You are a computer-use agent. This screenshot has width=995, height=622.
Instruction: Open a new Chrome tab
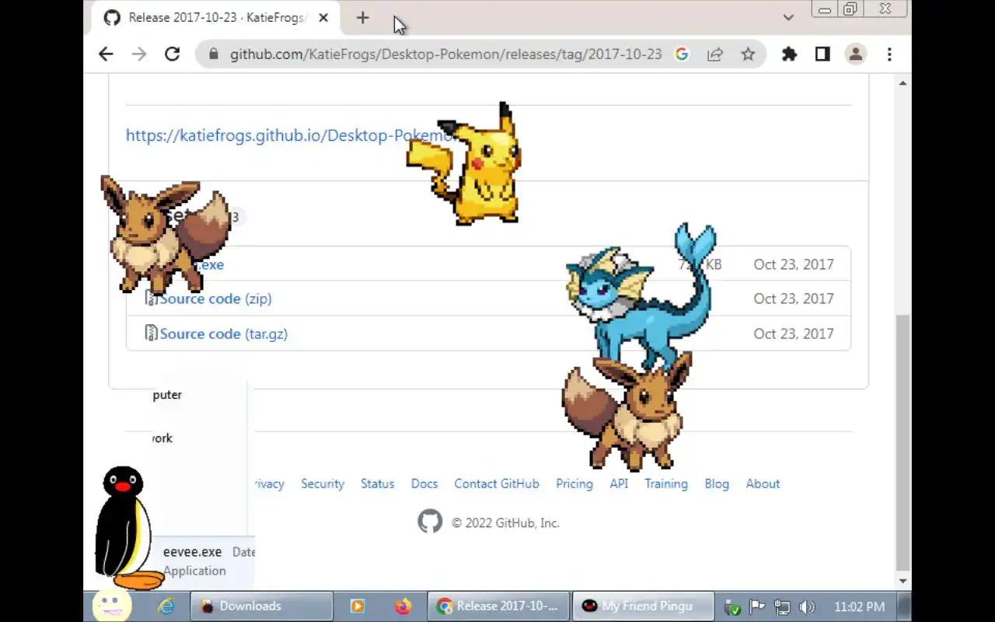[x=362, y=17]
